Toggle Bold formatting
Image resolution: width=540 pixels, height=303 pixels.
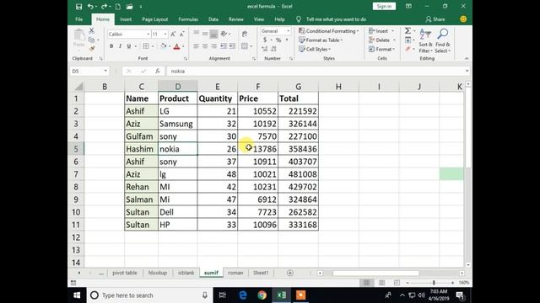111,46
